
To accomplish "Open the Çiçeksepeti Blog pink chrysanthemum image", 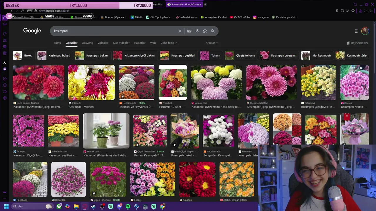I will [271, 82].
